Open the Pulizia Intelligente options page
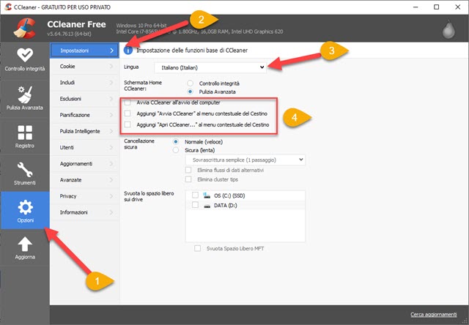 [x=85, y=131]
